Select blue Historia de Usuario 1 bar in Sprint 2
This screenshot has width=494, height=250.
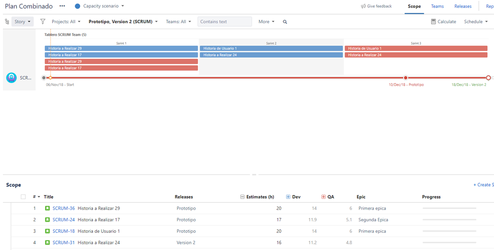tap(271, 48)
